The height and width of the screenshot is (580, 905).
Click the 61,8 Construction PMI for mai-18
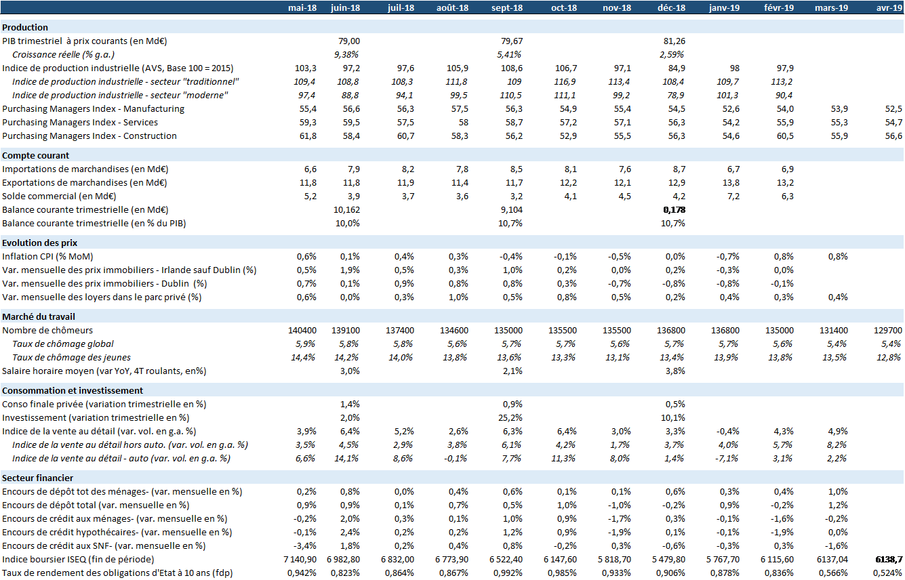tap(308, 136)
